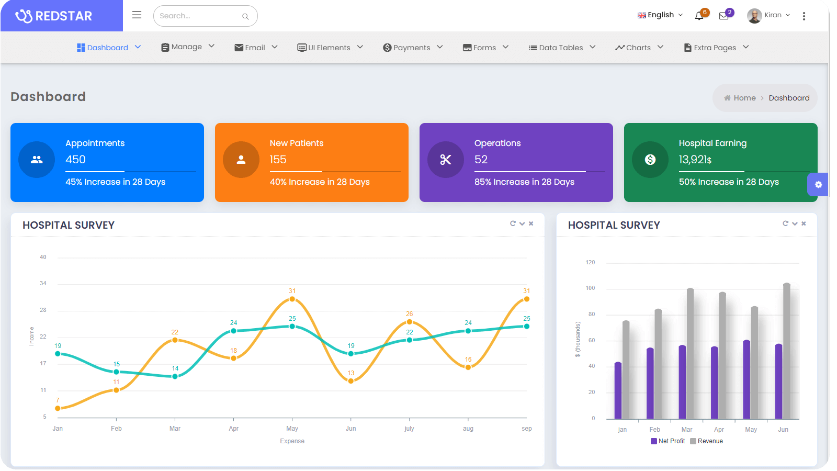This screenshot has height=471, width=837.
Task: Expand the Kiran user profile dropdown
Action: coord(769,15)
